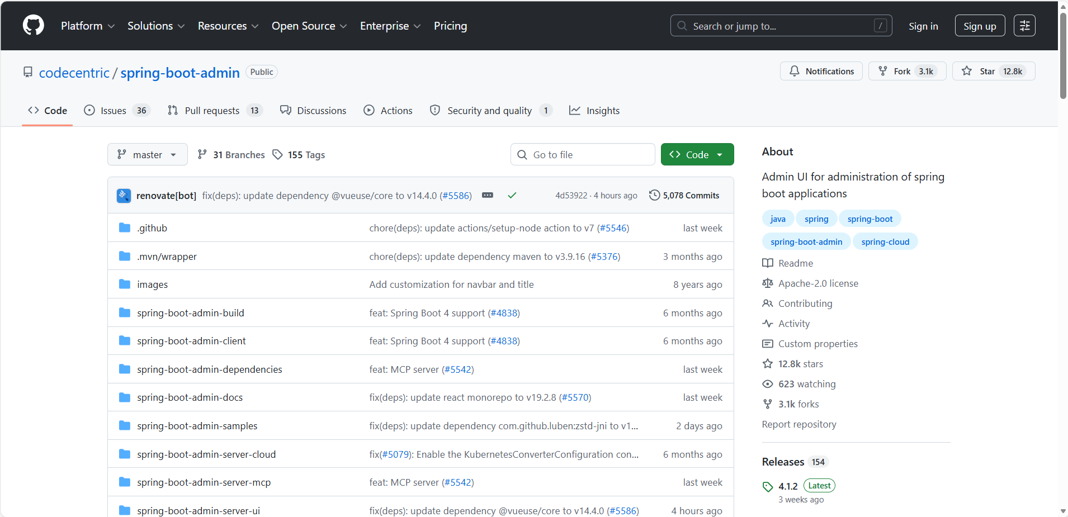
Task: Open the Report repository link
Action: [799, 424]
